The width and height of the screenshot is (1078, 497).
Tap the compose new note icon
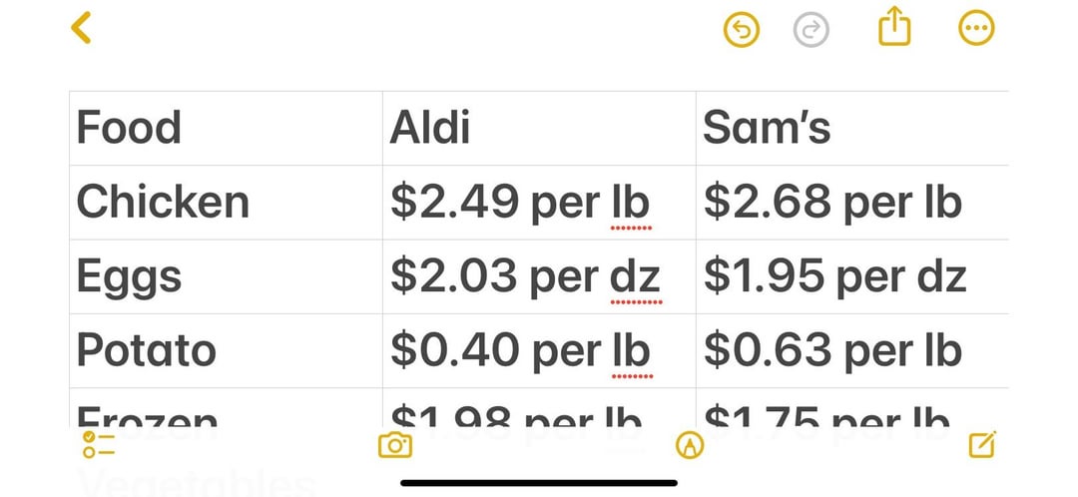tap(982, 445)
